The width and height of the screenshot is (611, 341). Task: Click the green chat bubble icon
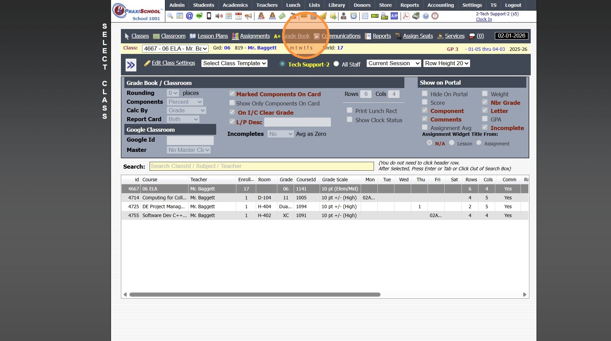click(x=199, y=16)
